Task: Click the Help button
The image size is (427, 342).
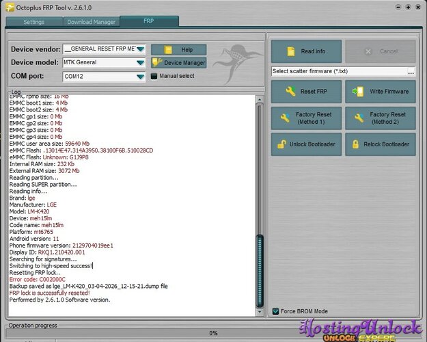Action: point(178,49)
